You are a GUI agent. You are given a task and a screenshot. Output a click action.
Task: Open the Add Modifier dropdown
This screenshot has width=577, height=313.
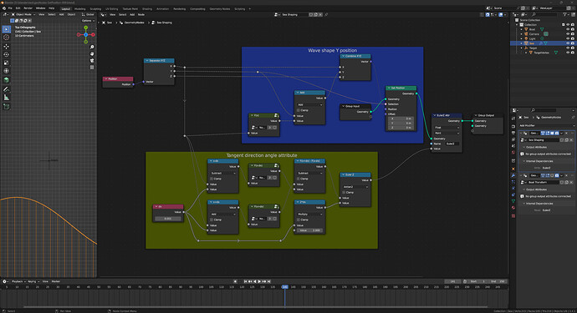point(546,126)
